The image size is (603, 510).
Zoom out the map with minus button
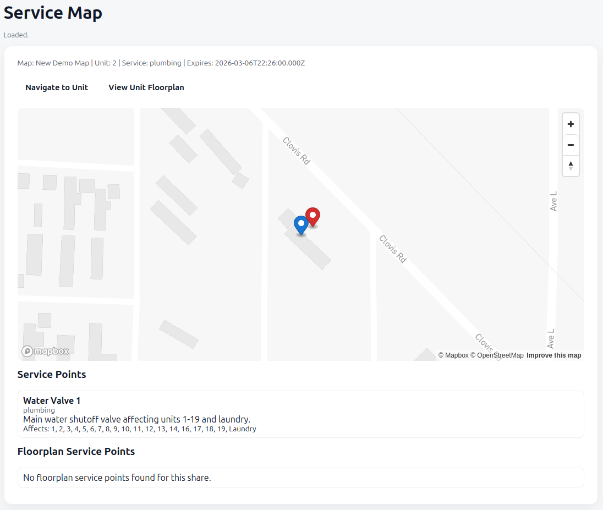point(571,145)
